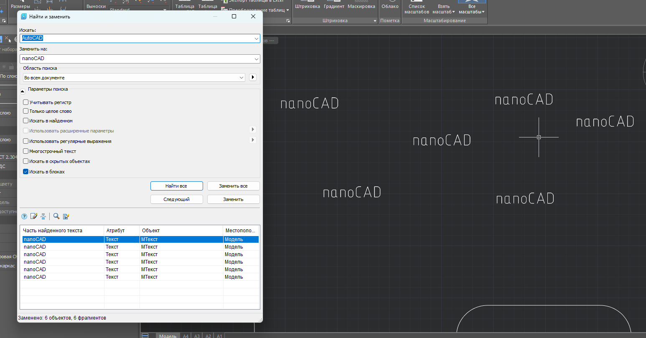
Task: Click the Облако ribbon button
Action: (x=390, y=5)
